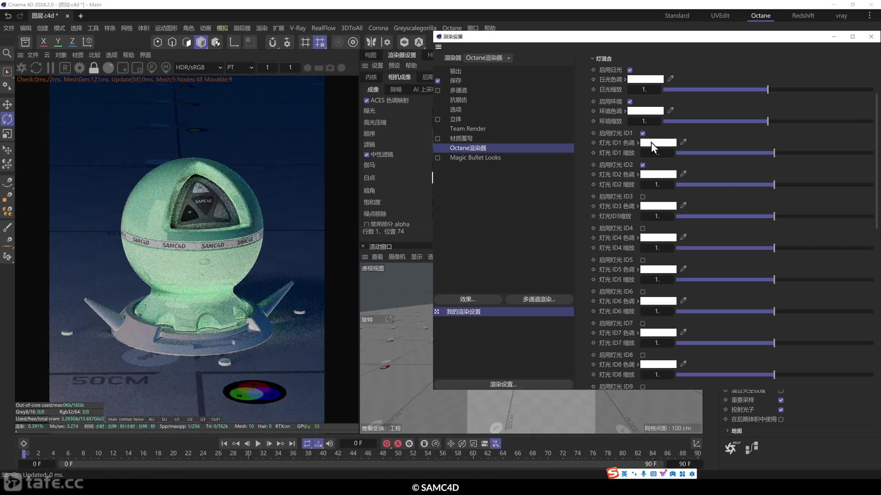Select the Move tool in left toolbar
This screenshot has height=495, width=881.
click(x=7, y=104)
